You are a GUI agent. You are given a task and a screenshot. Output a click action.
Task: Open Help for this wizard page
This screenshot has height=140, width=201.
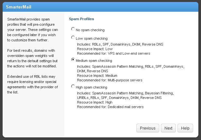point(185,128)
